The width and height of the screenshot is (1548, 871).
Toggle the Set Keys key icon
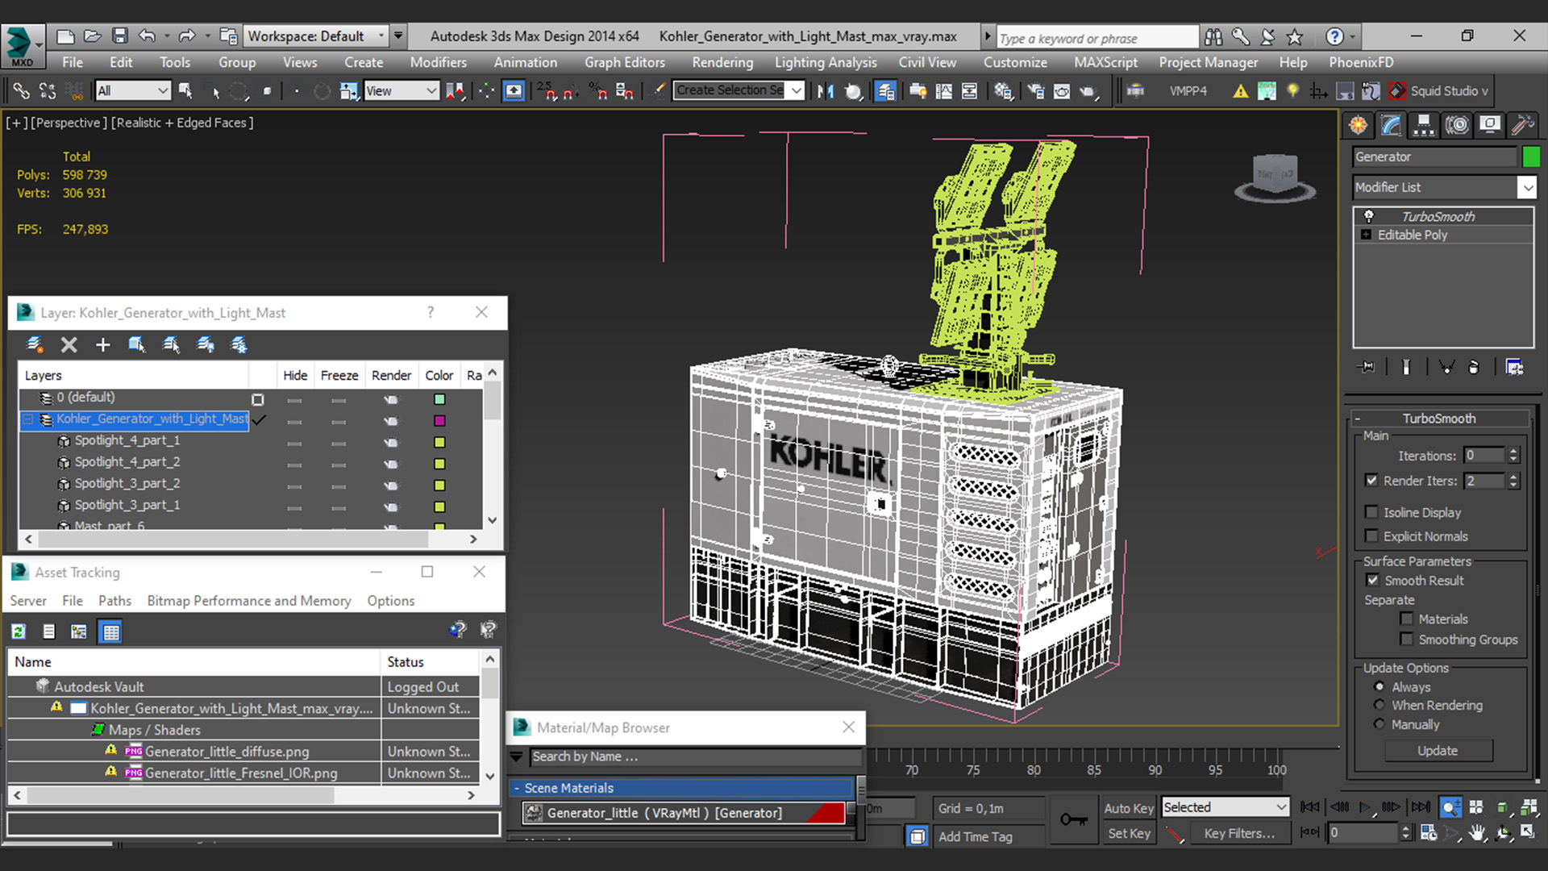coord(1073,819)
